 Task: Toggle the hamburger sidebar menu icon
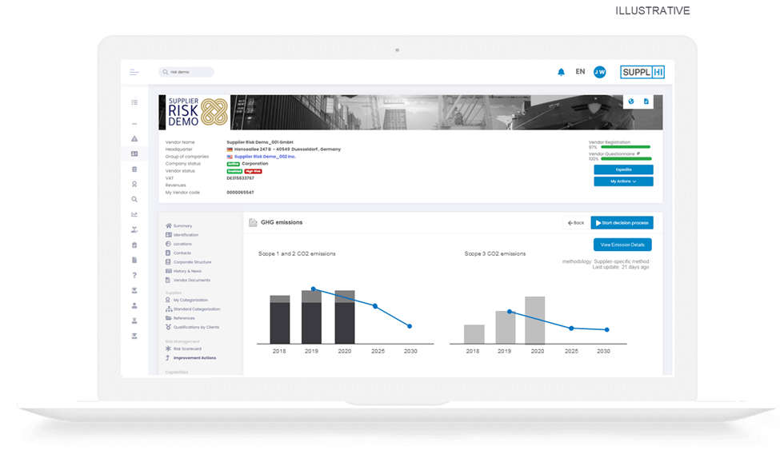click(134, 73)
